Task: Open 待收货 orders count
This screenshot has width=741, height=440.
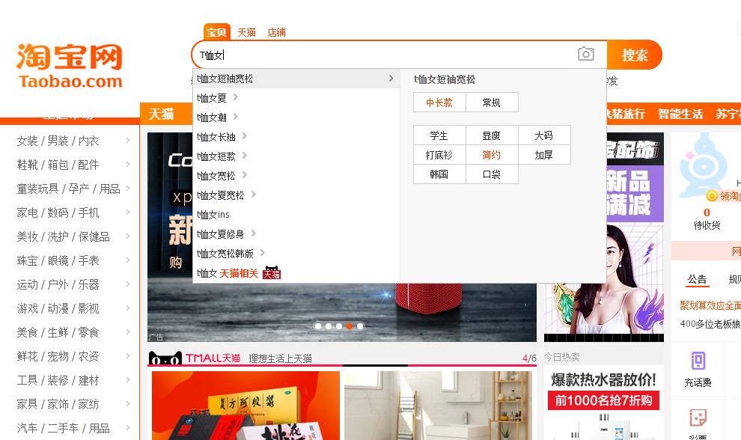Action: click(707, 219)
